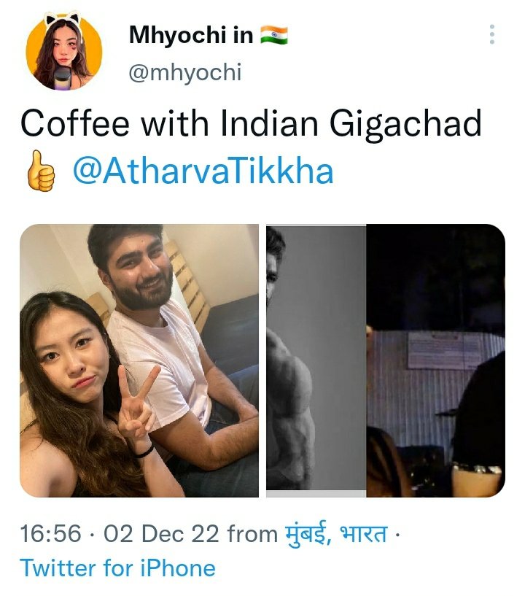
Task: Click the word Gigachad in tweet text
Action: 405,123
